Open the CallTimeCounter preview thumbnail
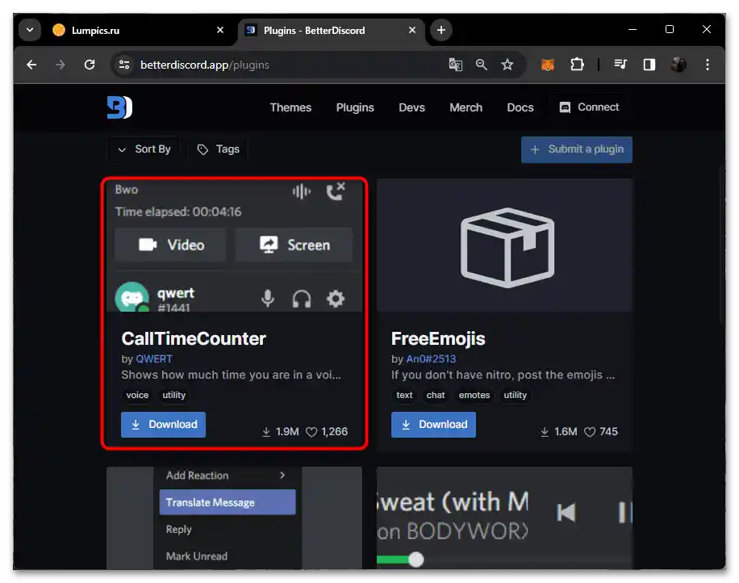Viewport: 739px width, 583px height. pos(234,245)
